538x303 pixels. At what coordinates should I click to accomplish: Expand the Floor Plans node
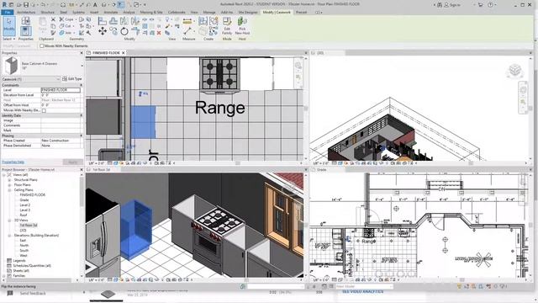click(9, 185)
